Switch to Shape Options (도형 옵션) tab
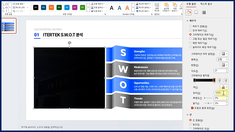The image size is (235, 132). (x=191, y=4)
